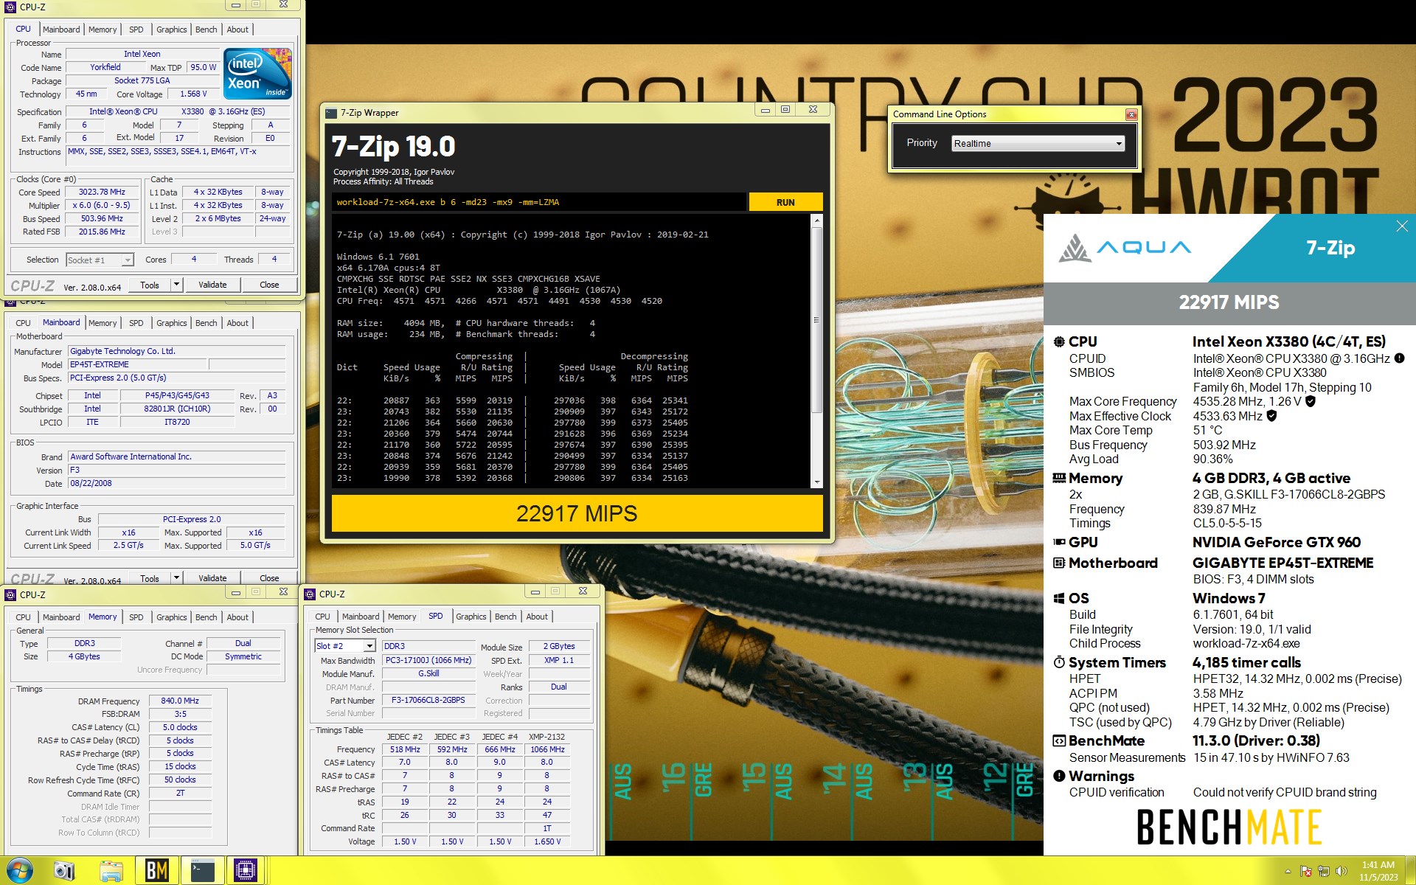The width and height of the screenshot is (1416, 885).
Task: Click the F3-17066CL8-2GBPS part number field
Action: click(x=428, y=700)
